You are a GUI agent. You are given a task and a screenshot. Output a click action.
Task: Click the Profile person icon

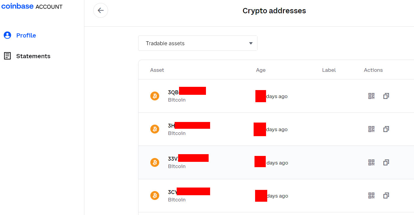click(7, 35)
